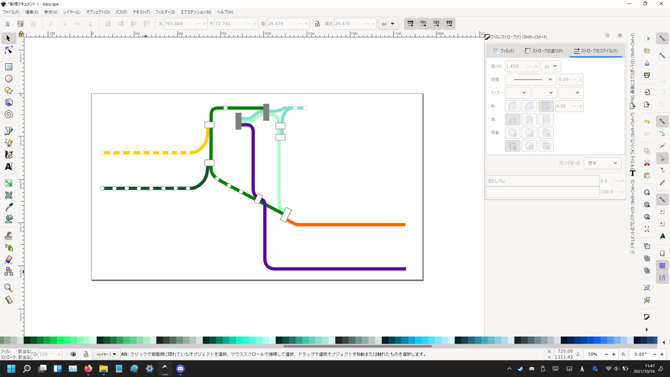The width and height of the screenshot is (670, 377).
Task: Select the Node edit tool
Action: [8, 50]
